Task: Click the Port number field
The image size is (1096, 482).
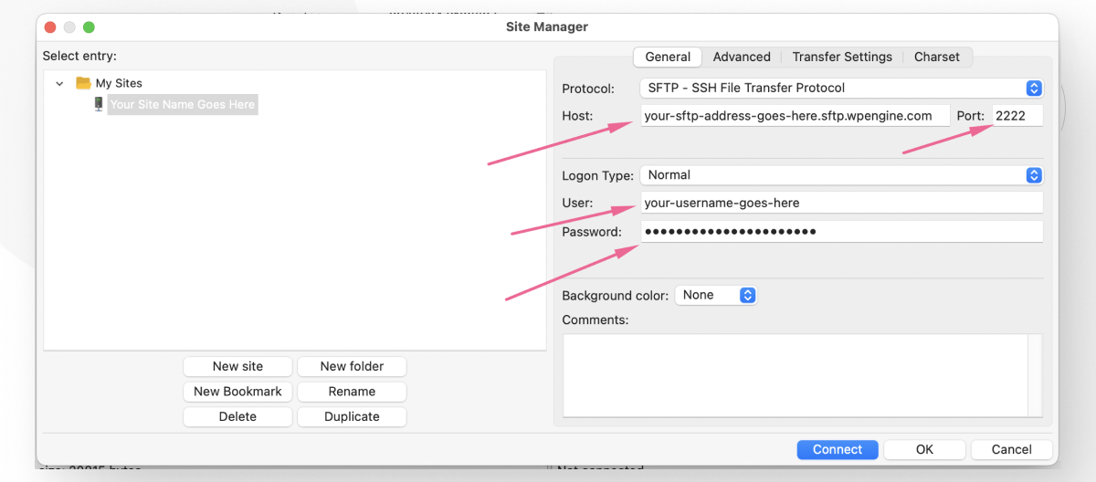Action: click(1017, 116)
